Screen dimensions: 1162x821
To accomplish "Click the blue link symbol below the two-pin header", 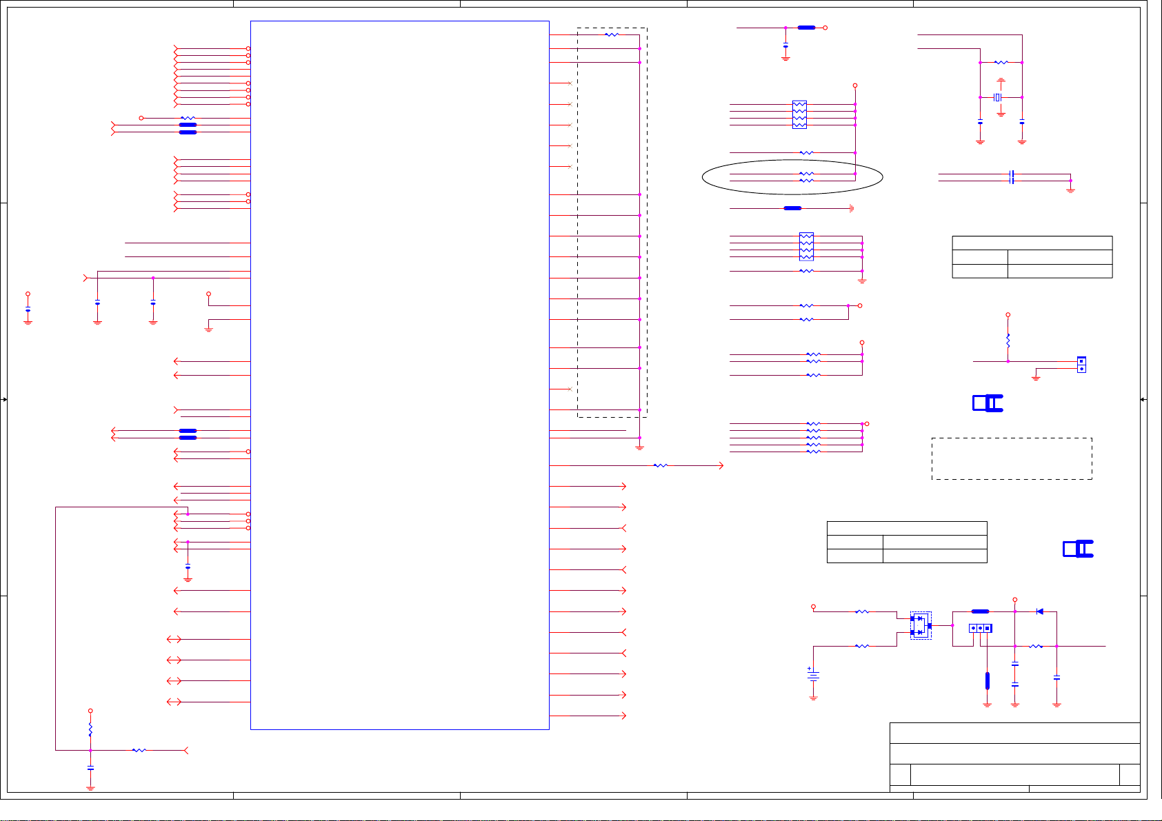I will coord(988,403).
